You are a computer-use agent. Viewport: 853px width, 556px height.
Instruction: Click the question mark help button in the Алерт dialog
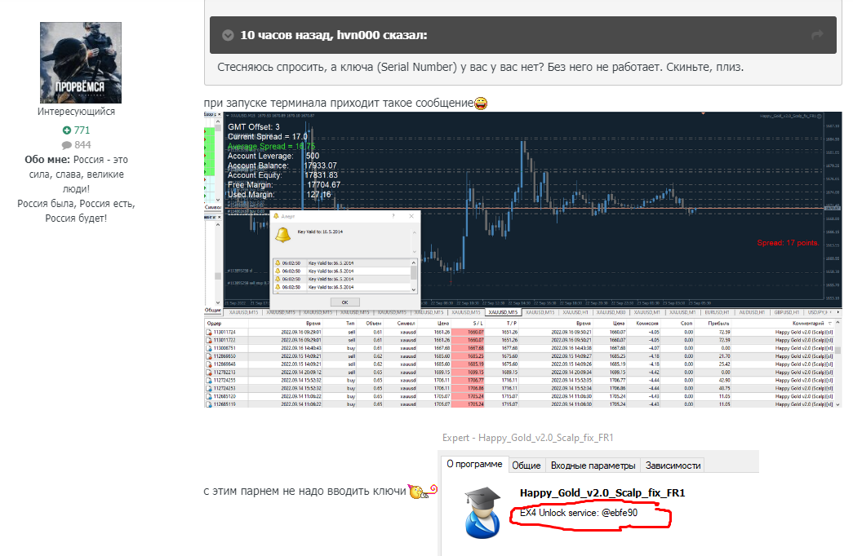pos(393,216)
